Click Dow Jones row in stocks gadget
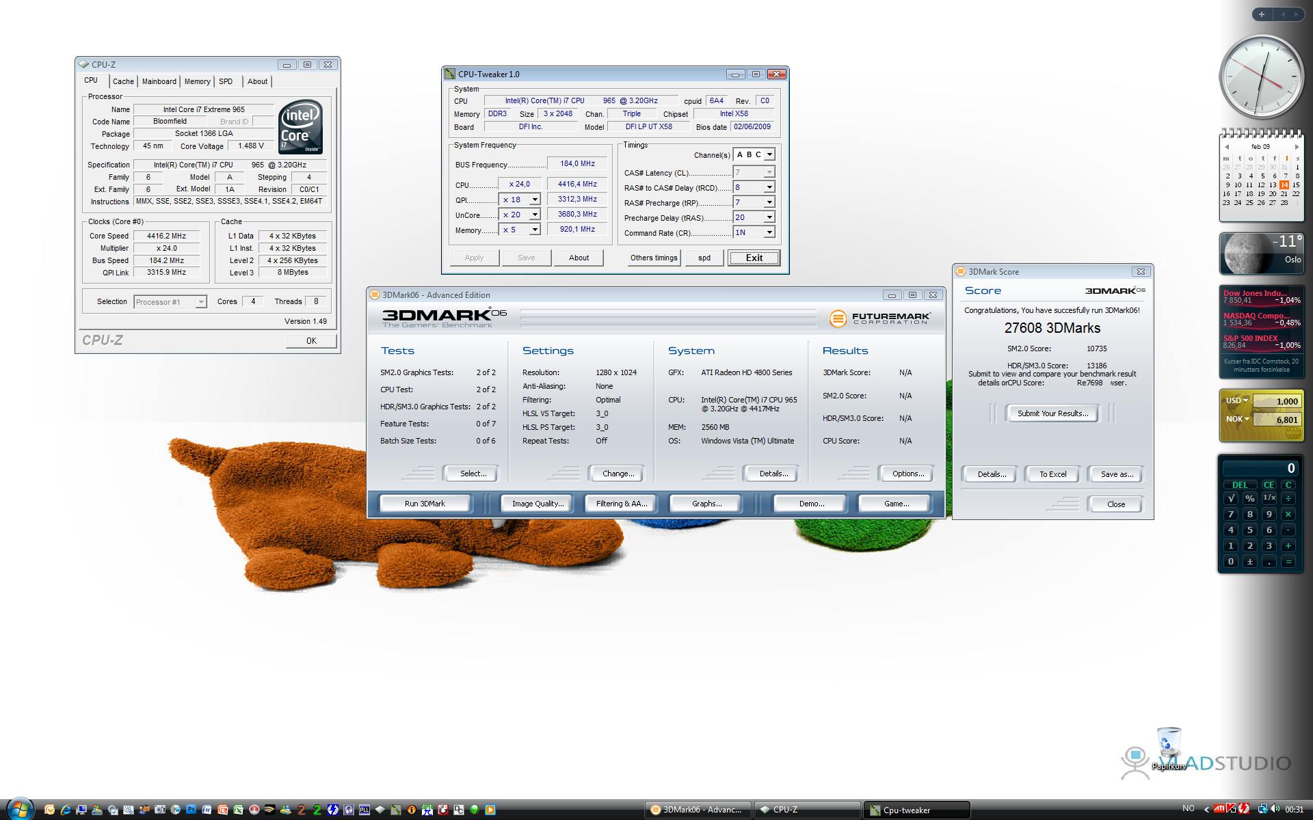This screenshot has width=1313, height=820. [1261, 296]
